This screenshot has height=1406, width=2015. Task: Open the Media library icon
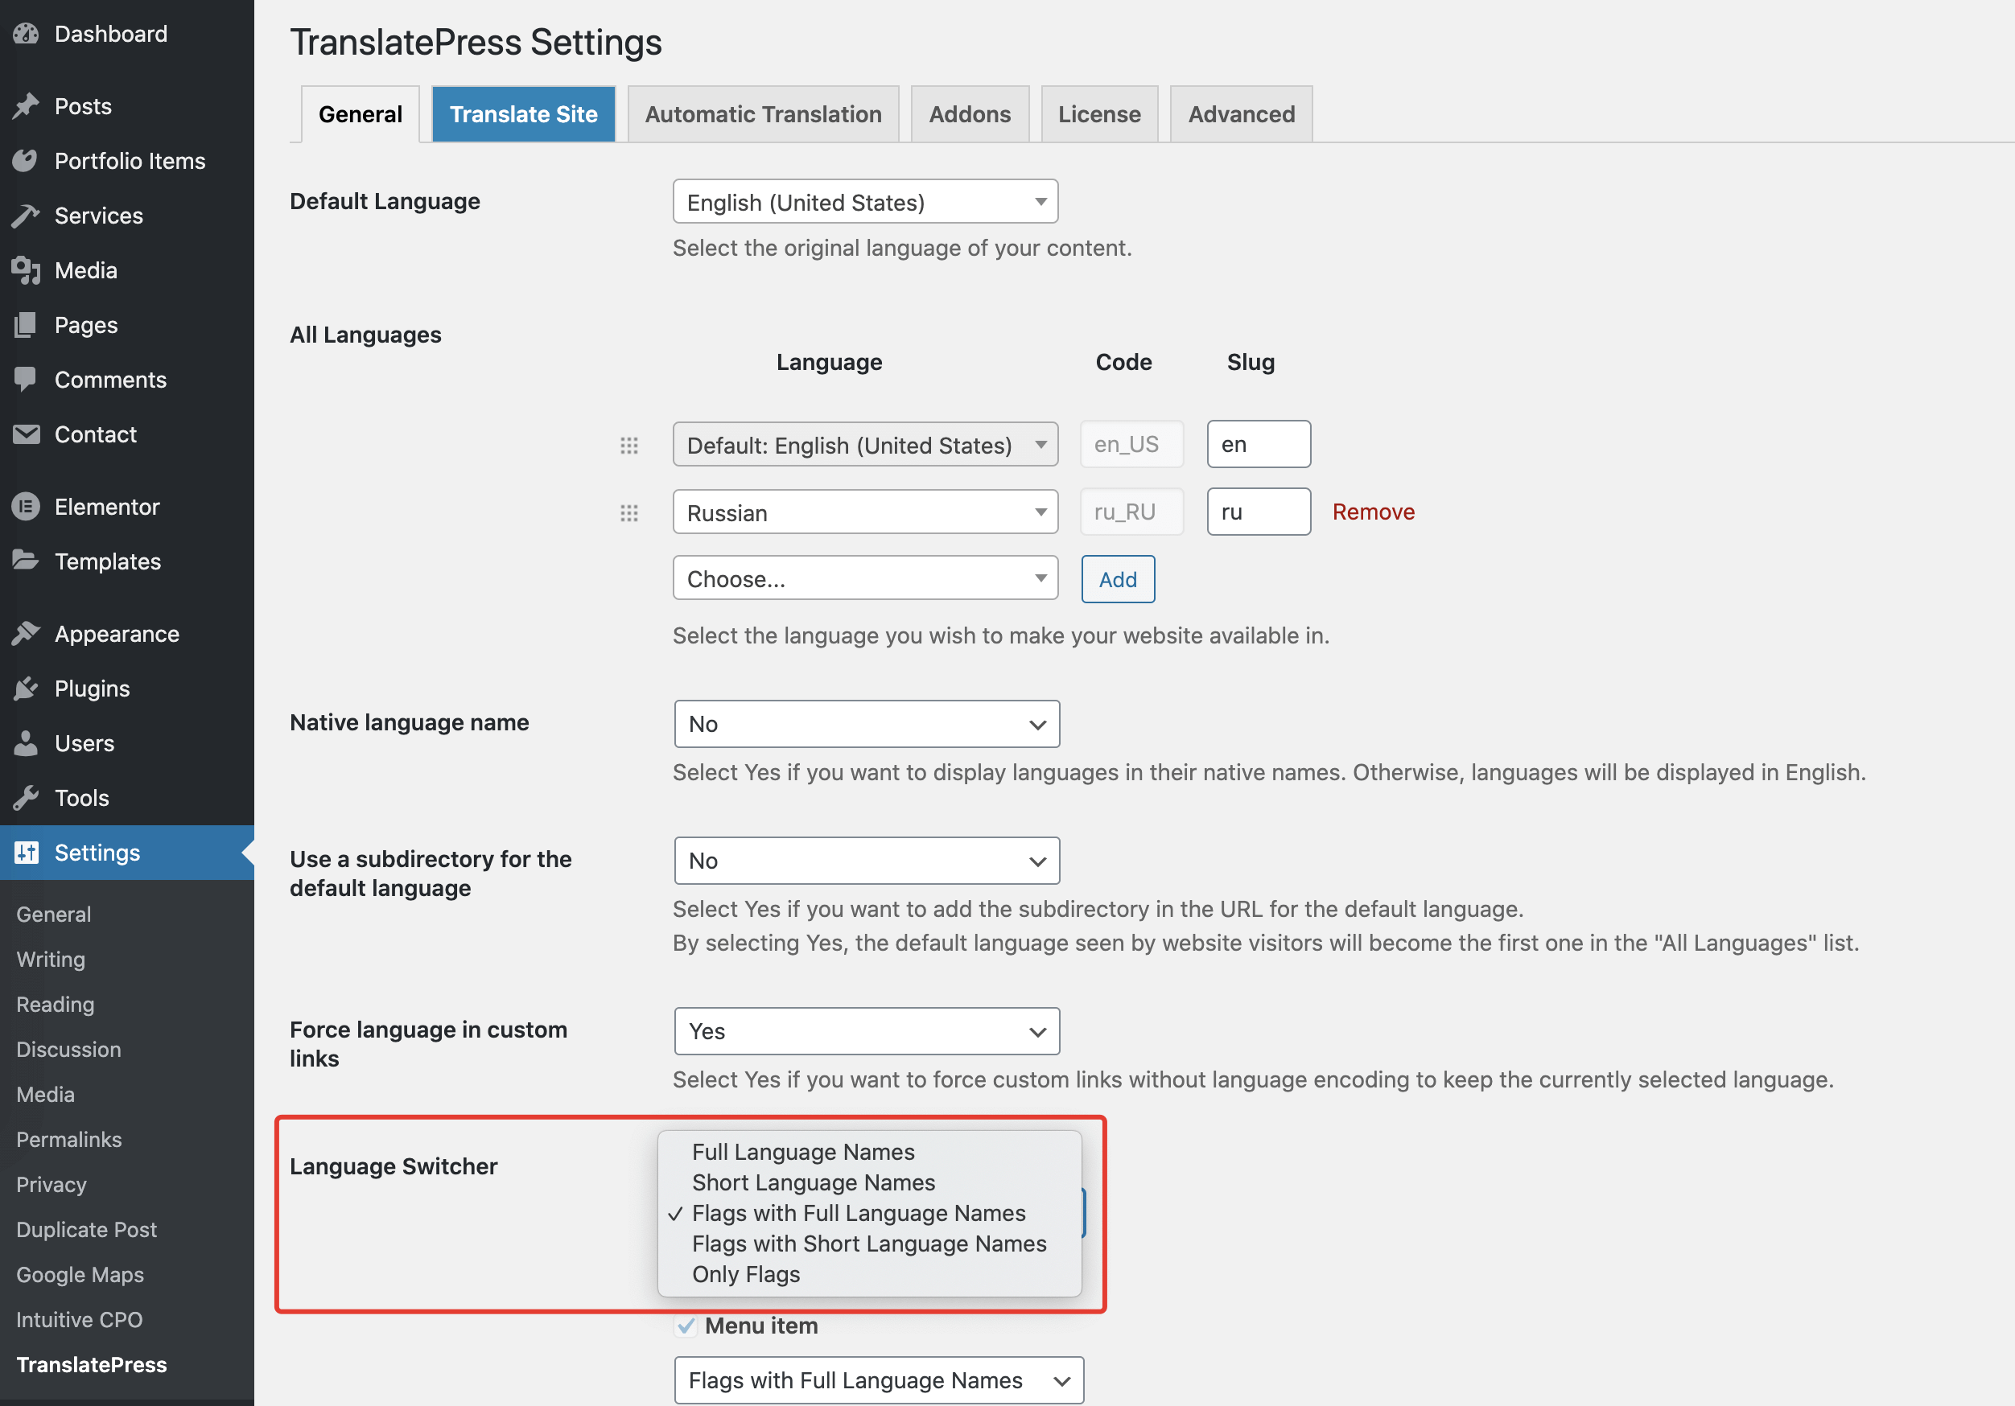(x=27, y=270)
